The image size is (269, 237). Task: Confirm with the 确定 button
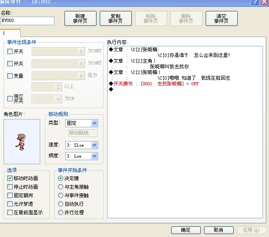point(186,230)
